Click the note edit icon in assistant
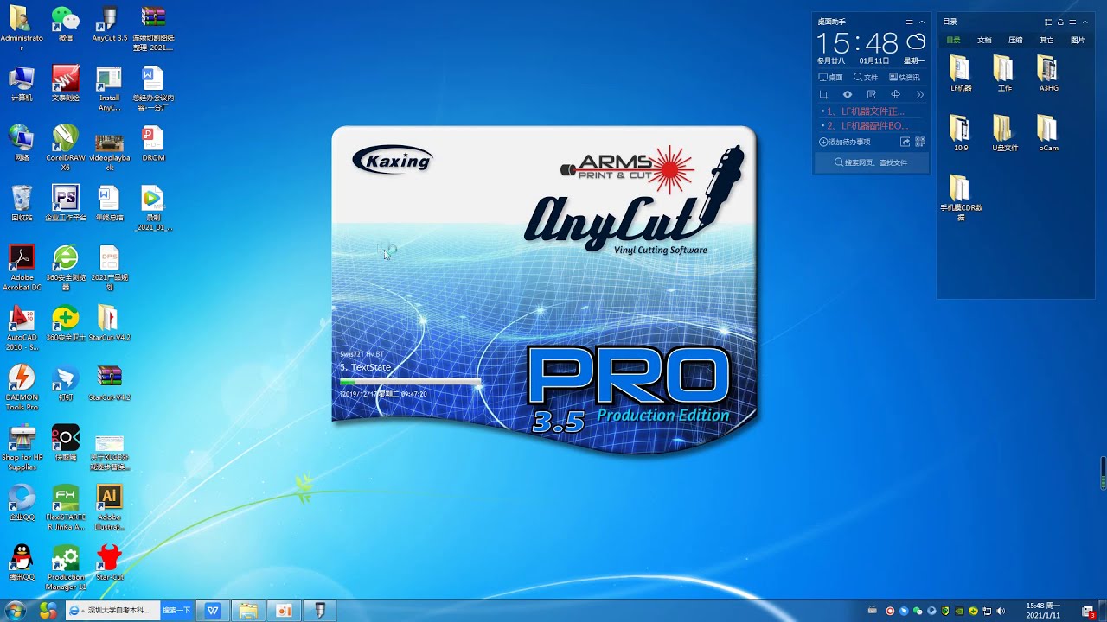This screenshot has width=1107, height=622. click(872, 94)
